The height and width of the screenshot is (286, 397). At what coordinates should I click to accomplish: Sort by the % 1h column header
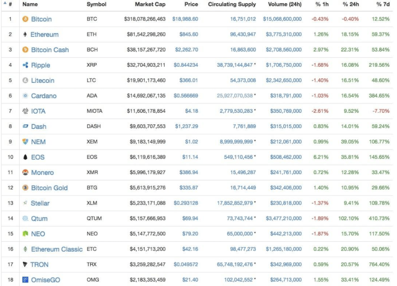tap(322, 4)
